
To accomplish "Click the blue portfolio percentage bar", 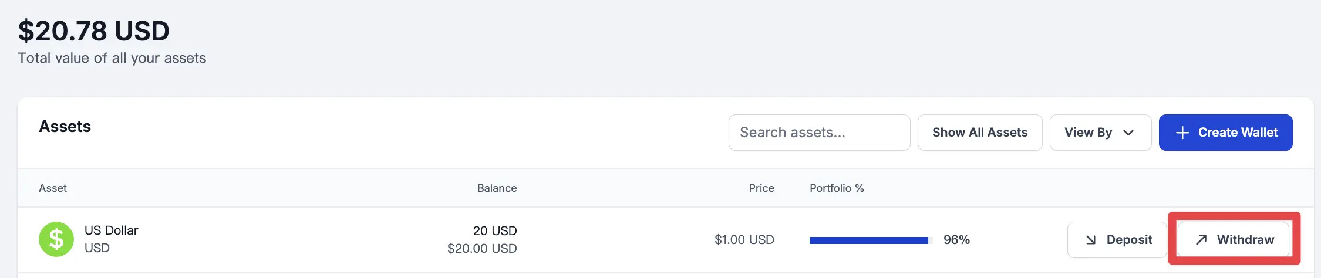I will tap(868, 240).
